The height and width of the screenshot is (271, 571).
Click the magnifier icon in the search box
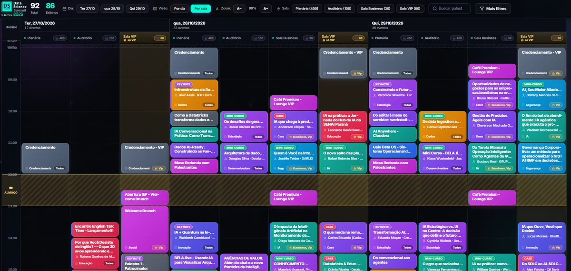pos(435,9)
